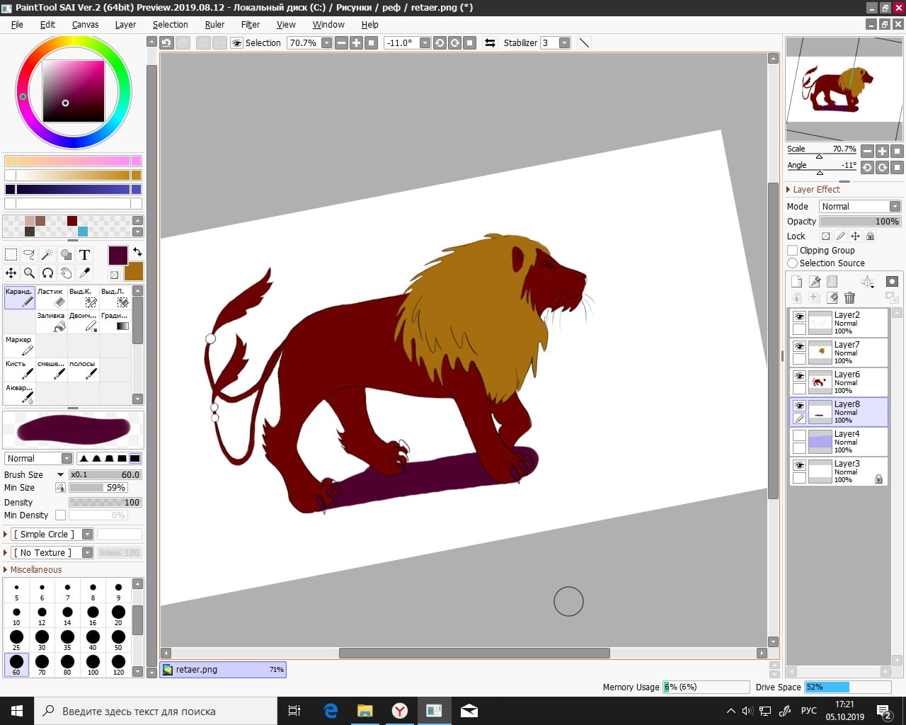The image size is (906, 725).
Task: Expand the Layer Effect section
Action: click(x=789, y=190)
